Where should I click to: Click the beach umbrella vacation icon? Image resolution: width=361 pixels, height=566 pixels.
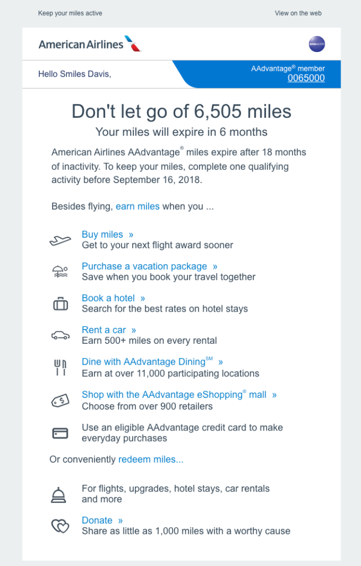pos(60,271)
